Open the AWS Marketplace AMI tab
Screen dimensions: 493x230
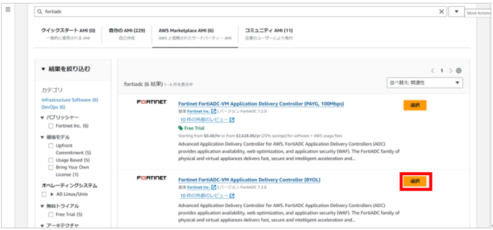[x=195, y=34]
